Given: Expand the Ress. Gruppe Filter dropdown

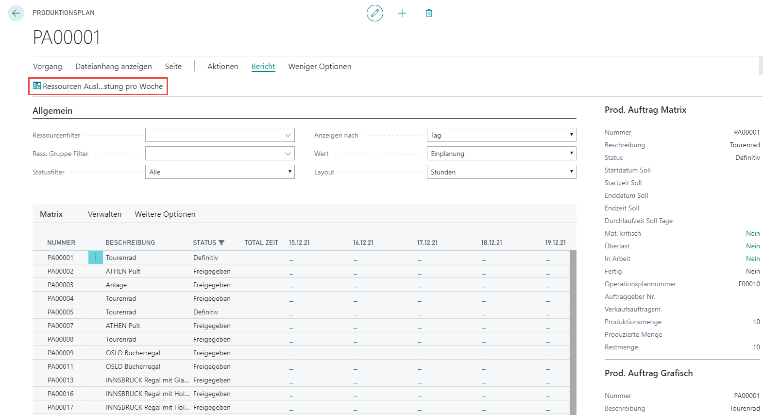Looking at the screenshot, I should pyautogui.click(x=288, y=154).
